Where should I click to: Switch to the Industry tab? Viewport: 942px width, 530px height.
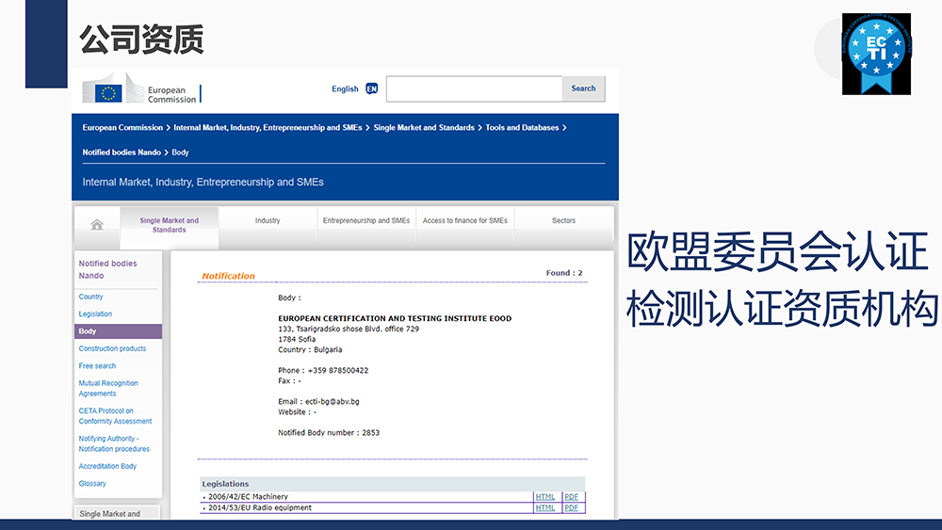click(268, 220)
